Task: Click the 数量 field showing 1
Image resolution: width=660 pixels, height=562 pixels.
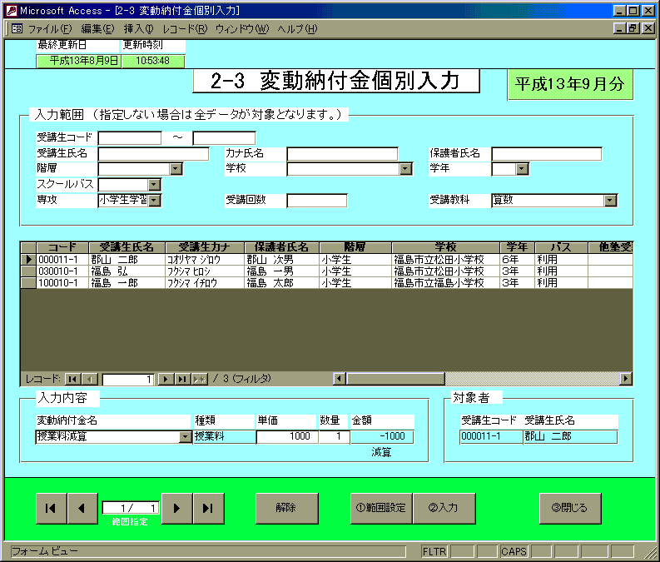Action: 335,437
